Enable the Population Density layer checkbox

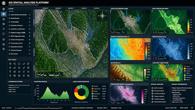30,47
